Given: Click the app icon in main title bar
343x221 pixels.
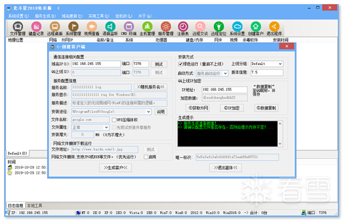Looking at the screenshot, I should point(9,8).
